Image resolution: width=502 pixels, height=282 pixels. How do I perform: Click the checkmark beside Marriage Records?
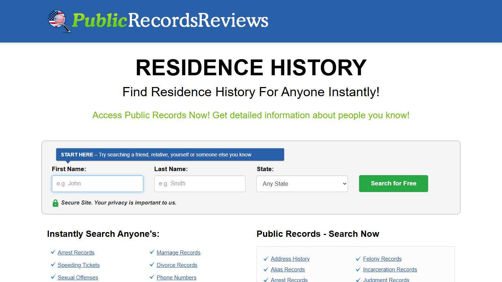point(152,252)
